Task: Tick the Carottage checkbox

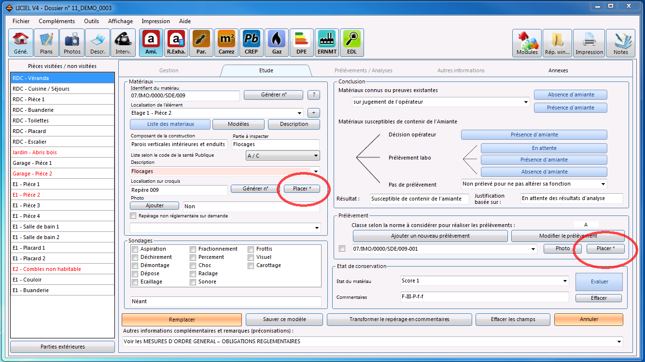Action: [252, 266]
